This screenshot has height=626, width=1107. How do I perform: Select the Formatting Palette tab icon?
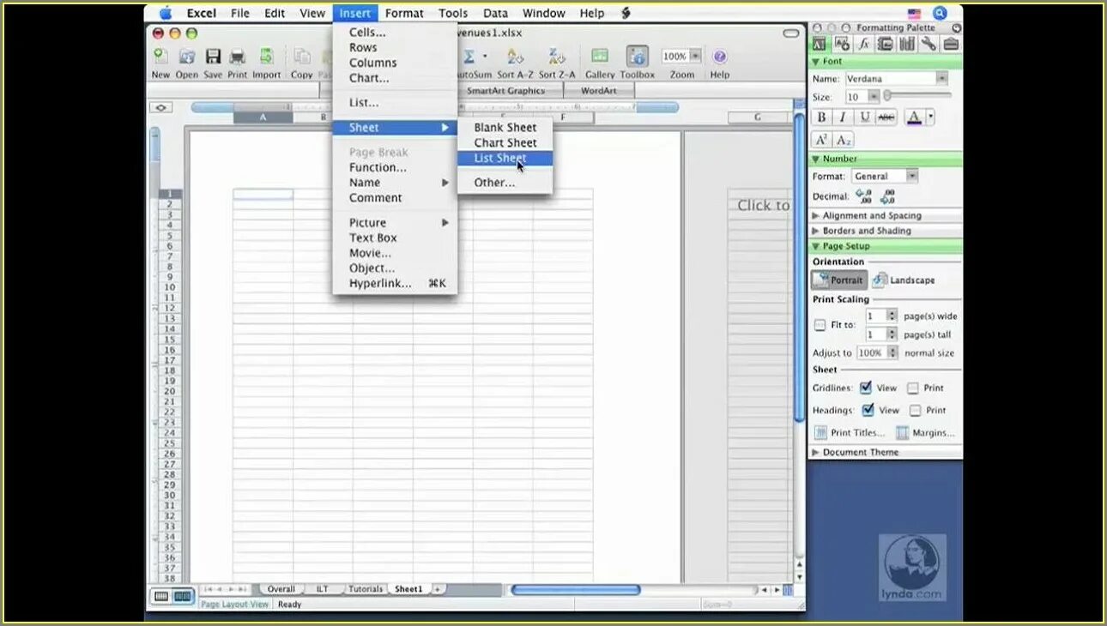[x=820, y=44]
